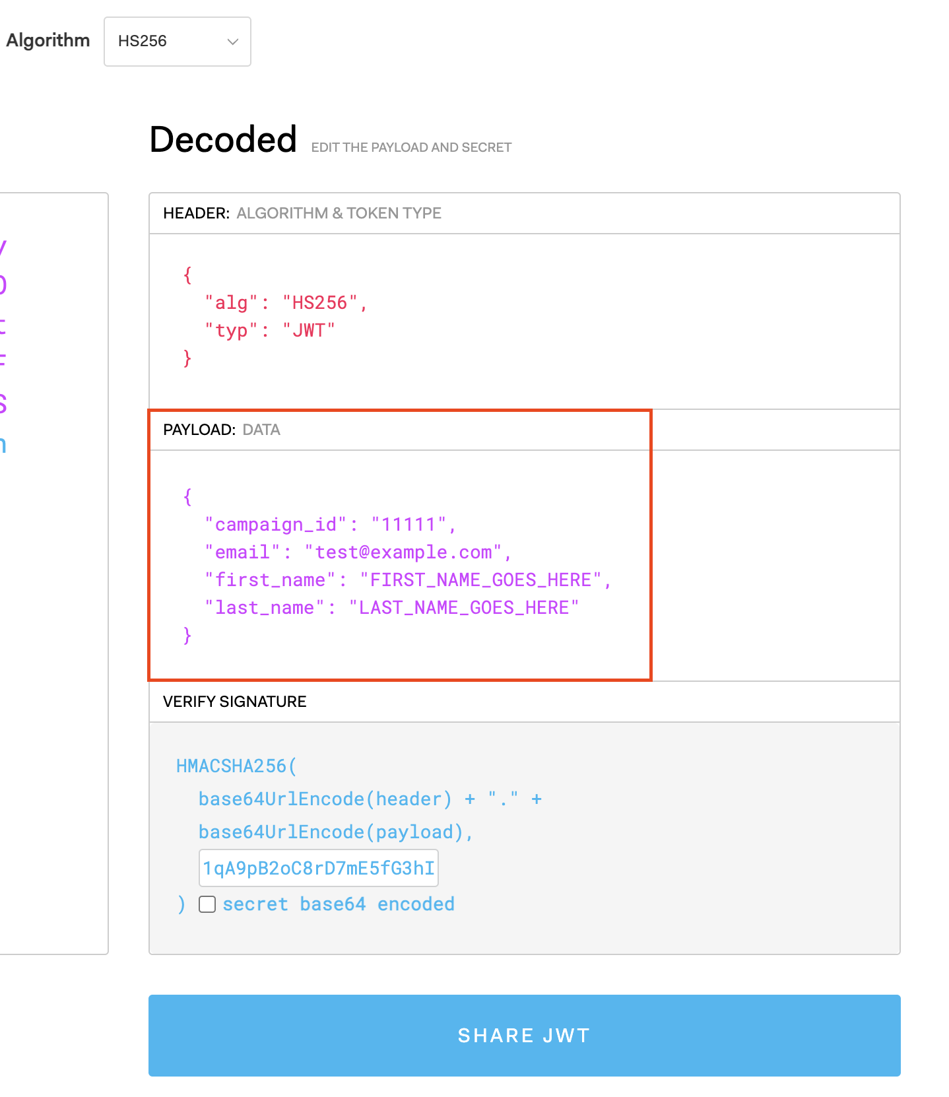Viewport: 949px width, 1097px height.
Task: Click the 'secret base64 encoded' label text
Action: tap(338, 904)
